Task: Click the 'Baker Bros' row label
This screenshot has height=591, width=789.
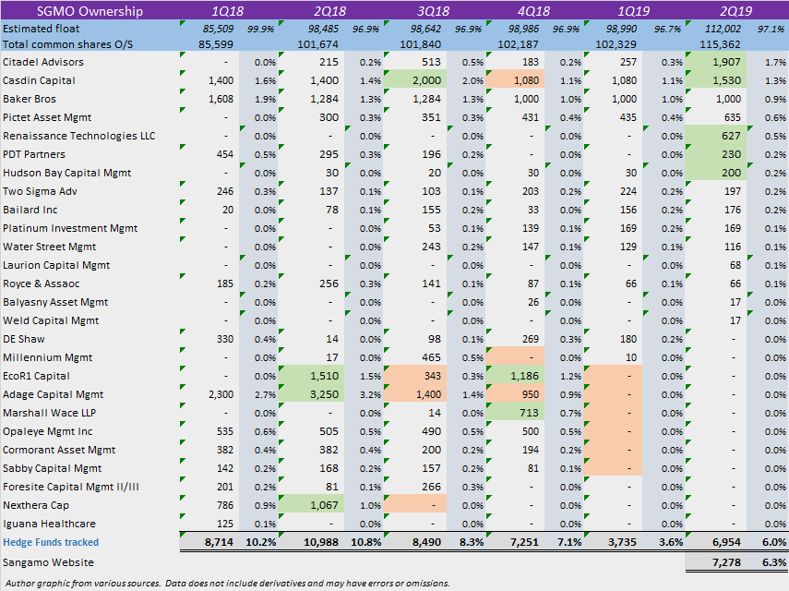Action: [x=30, y=99]
